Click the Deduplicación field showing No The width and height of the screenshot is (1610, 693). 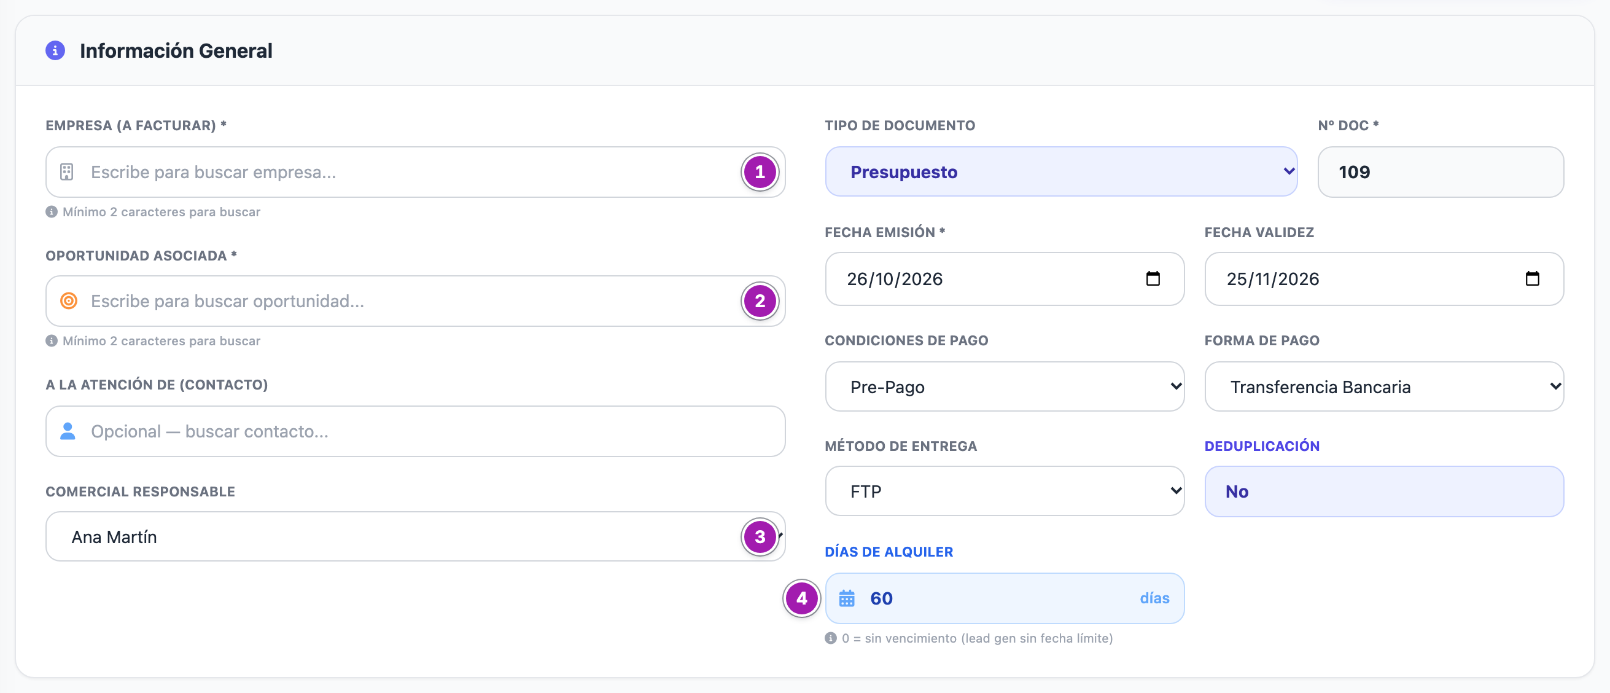click(x=1384, y=491)
